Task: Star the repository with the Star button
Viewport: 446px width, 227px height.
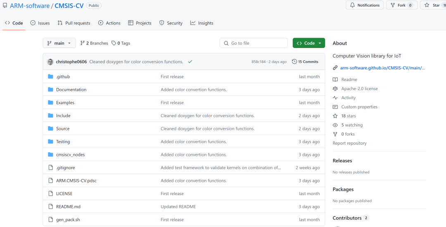Action: click(x=433, y=5)
